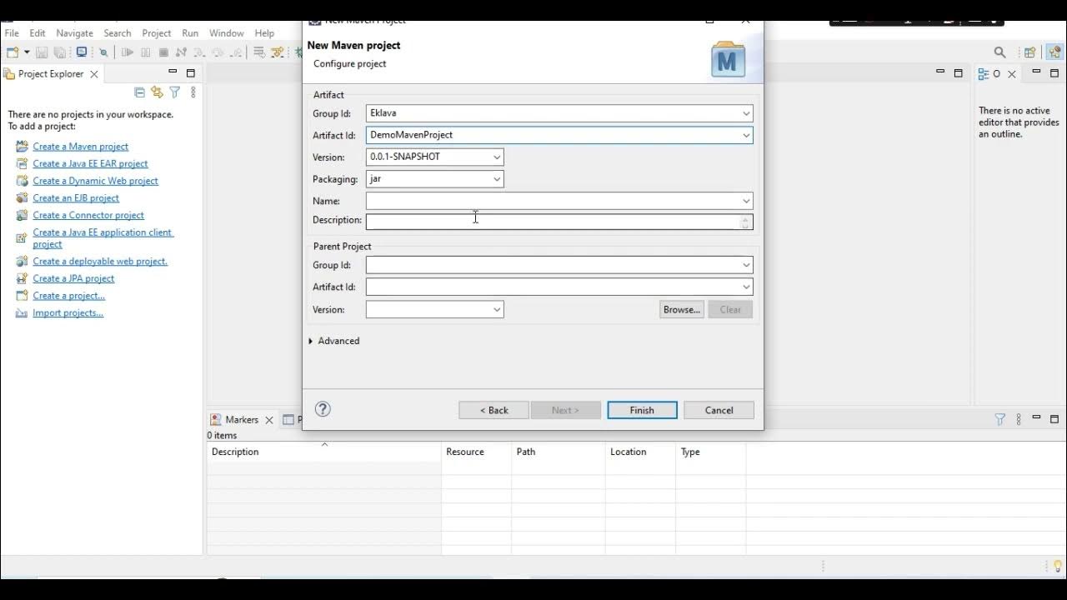Open a Terminal via monitor icon

tap(82, 52)
